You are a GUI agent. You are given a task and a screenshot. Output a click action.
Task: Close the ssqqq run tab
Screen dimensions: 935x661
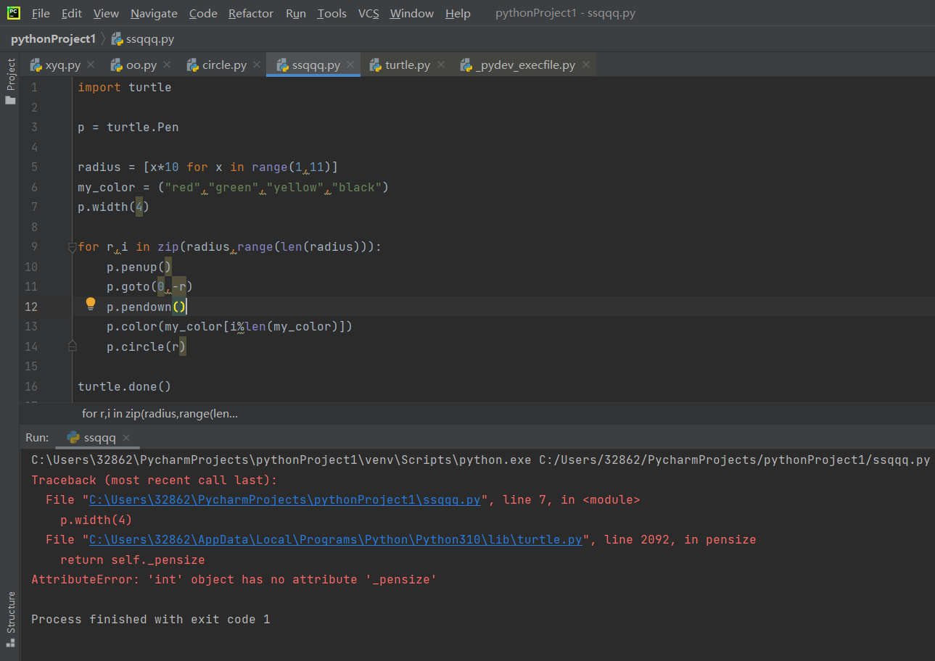coord(126,438)
